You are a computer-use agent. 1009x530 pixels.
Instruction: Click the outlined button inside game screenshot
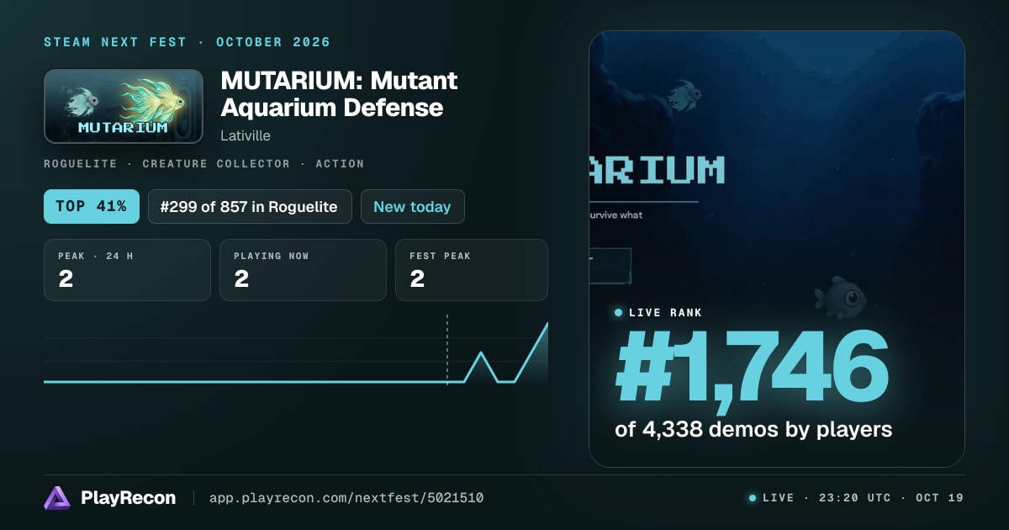coord(610,266)
